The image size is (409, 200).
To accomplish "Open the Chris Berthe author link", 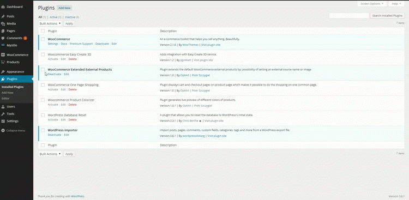I will click(x=190, y=121).
